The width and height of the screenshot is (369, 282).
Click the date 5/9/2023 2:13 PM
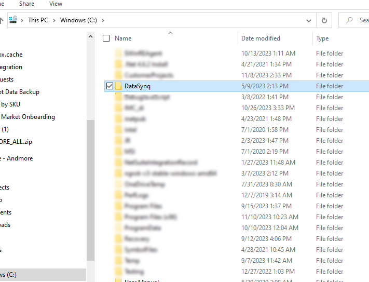[265, 86]
